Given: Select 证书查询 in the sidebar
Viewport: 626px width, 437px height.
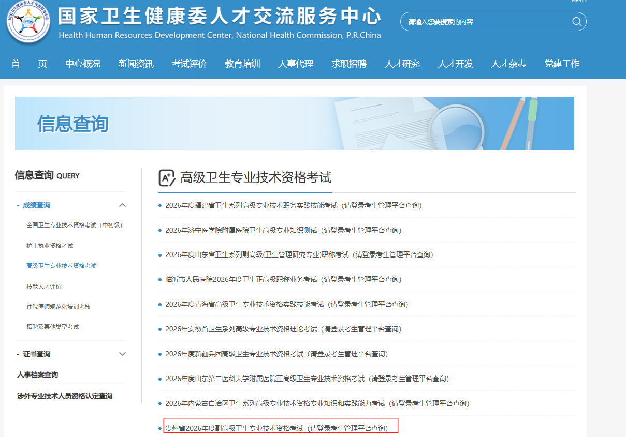Looking at the screenshot, I should pyautogui.click(x=37, y=354).
